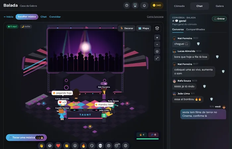The height and width of the screenshot is (149, 232).
Task: Open the help question mark icon
Action: (127, 6)
